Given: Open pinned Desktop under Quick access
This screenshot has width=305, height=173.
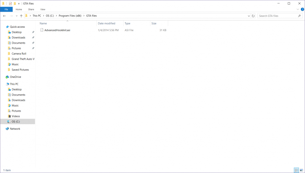Looking at the screenshot, I should [x=16, y=32].
